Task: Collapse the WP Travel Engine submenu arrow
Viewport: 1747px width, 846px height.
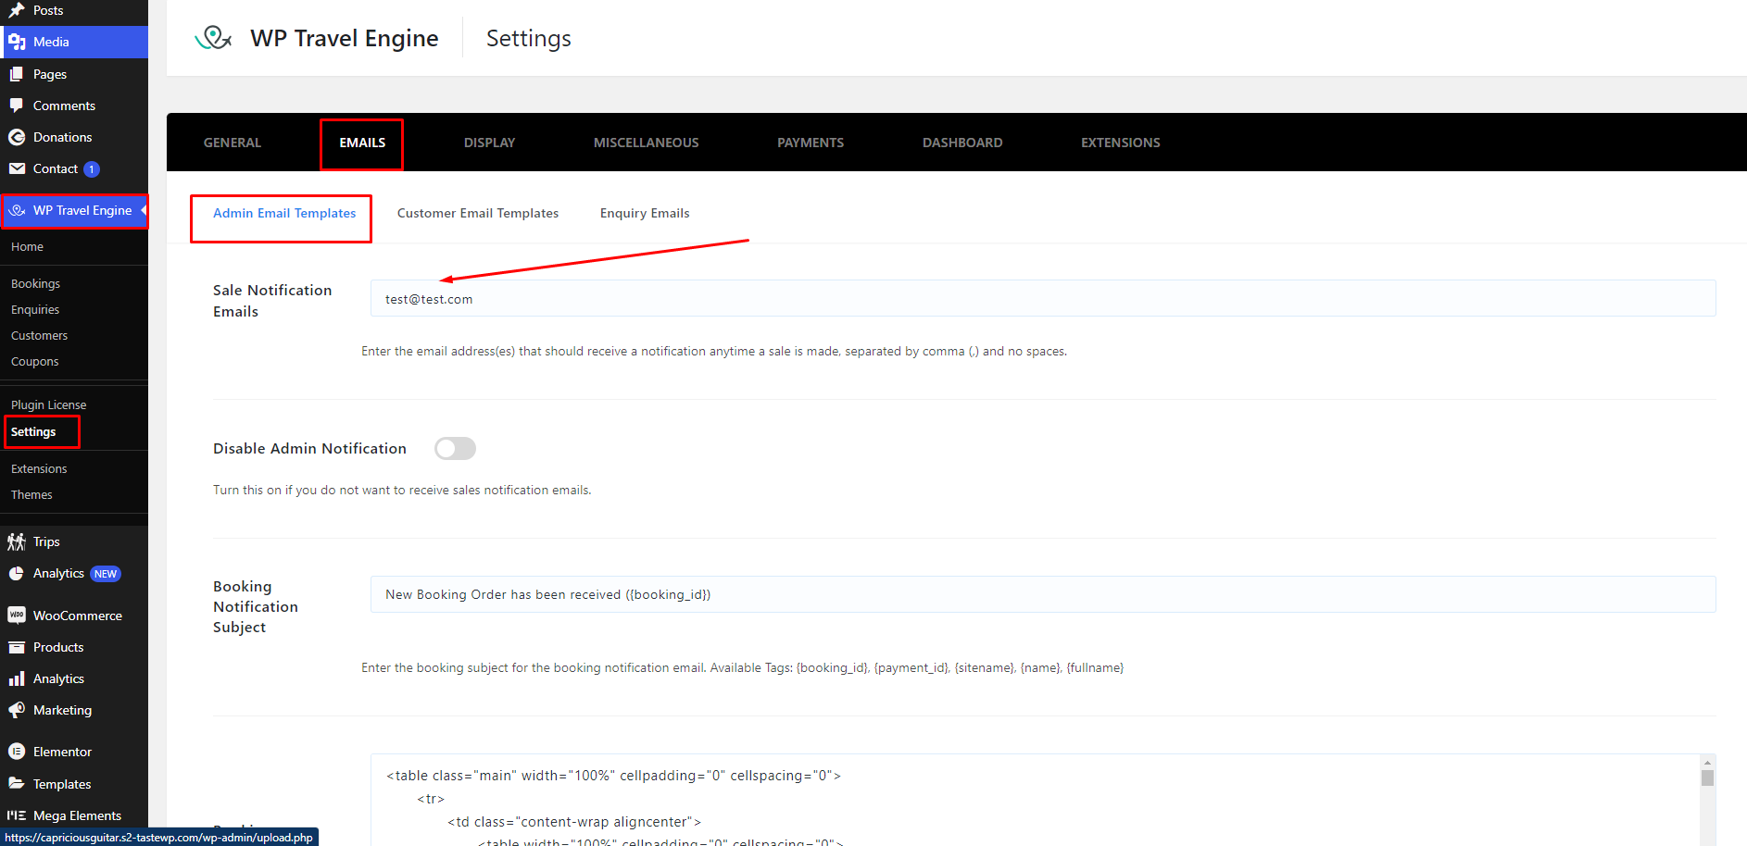Action: tap(141, 210)
